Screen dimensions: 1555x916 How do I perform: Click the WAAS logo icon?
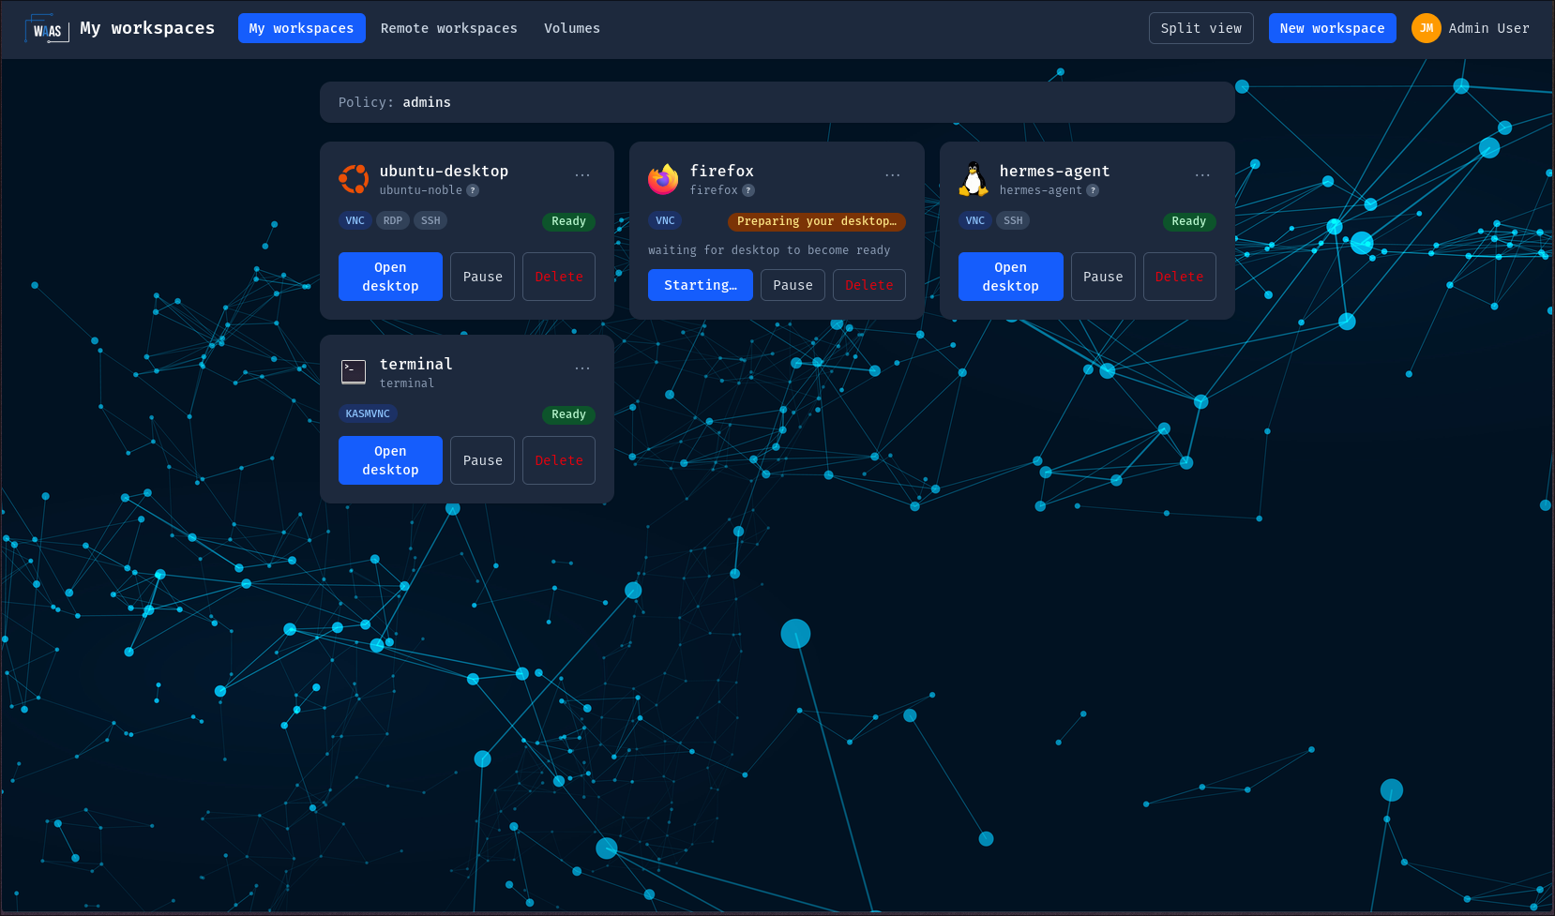point(47,29)
